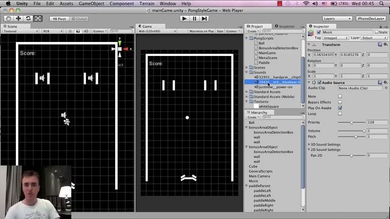390x219 pixels.
Task: Click the GameObject cube icon in Inspector
Action: (x=311, y=33)
